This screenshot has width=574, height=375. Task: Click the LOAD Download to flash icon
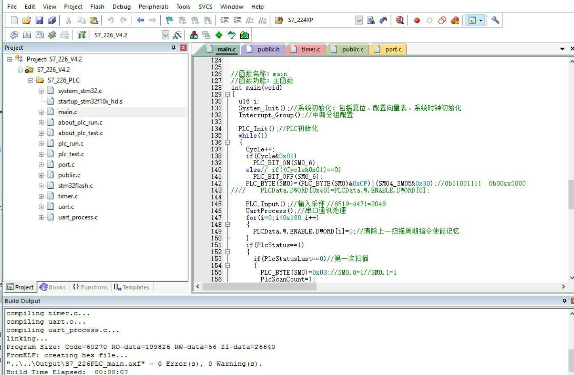click(x=81, y=35)
